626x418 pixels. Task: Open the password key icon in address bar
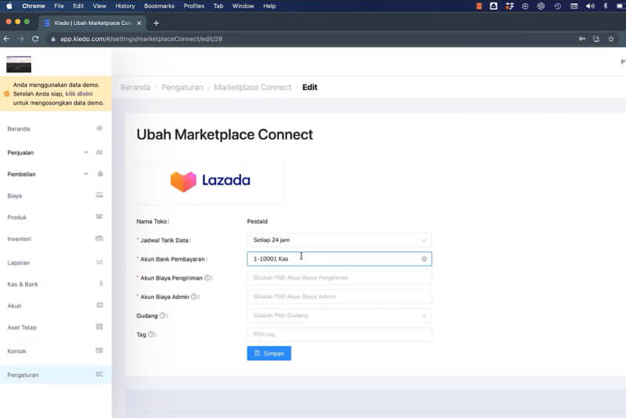click(x=582, y=38)
